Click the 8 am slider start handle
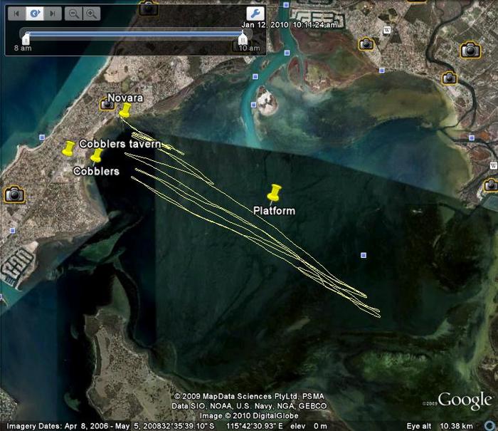 pyautogui.click(x=25, y=39)
